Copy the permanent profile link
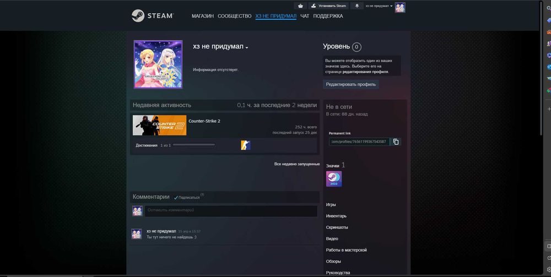 coord(396,142)
